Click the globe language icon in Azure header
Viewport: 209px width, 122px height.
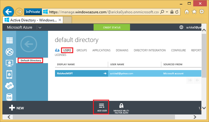[181, 27]
